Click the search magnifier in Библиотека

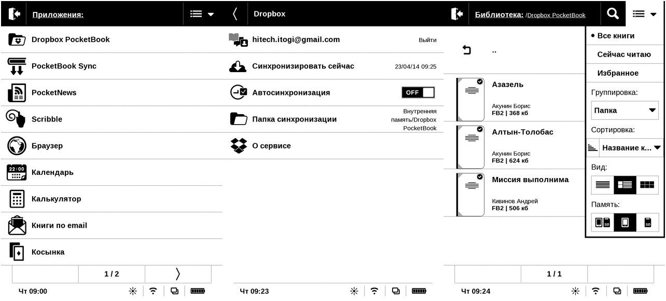coord(613,14)
